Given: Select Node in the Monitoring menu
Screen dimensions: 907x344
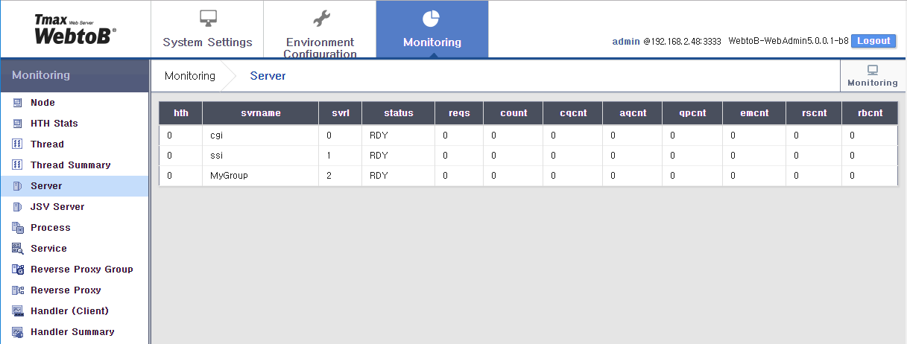Looking at the screenshot, I should [75, 103].
